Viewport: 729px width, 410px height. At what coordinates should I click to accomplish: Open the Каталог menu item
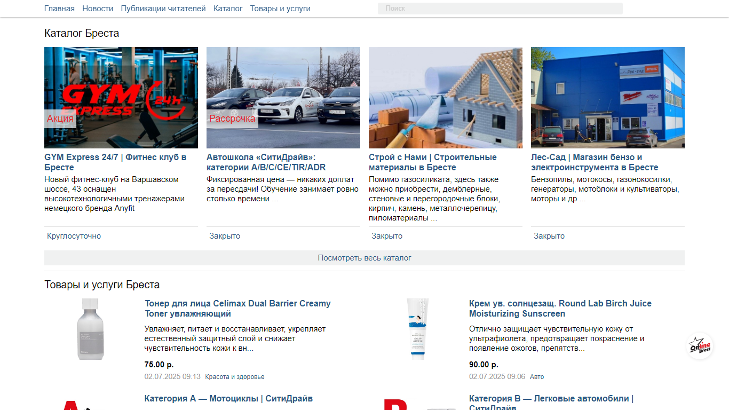point(228,9)
